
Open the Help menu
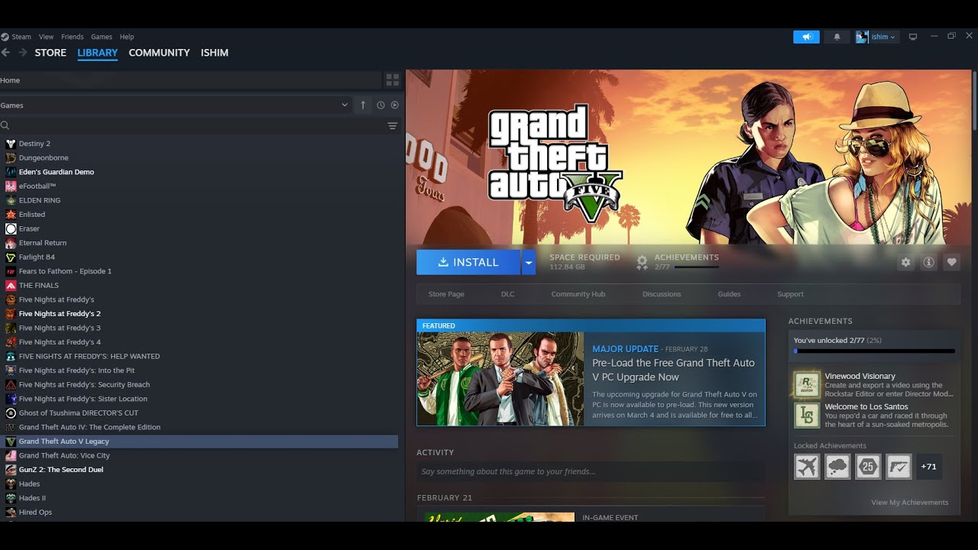(127, 37)
